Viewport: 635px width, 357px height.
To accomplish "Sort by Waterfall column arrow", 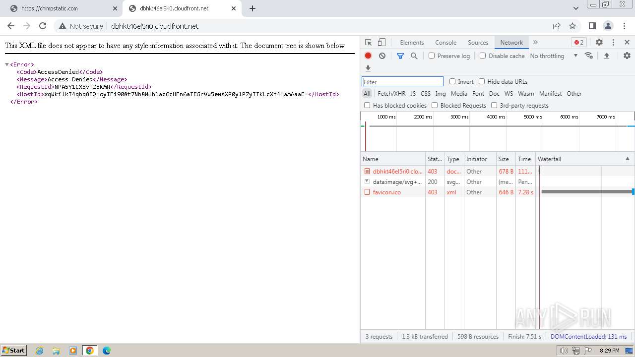I will click(x=628, y=159).
